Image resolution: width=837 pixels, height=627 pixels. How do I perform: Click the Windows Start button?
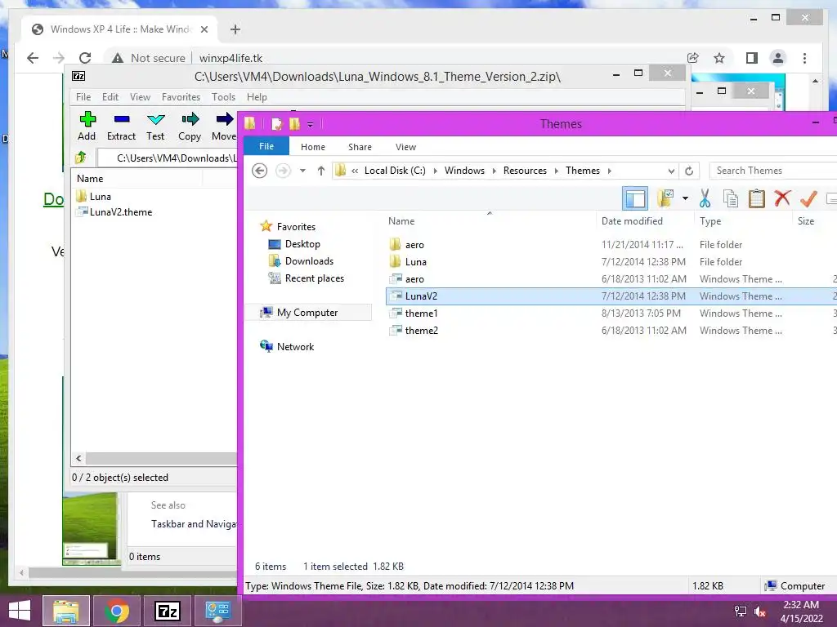[x=20, y=611]
